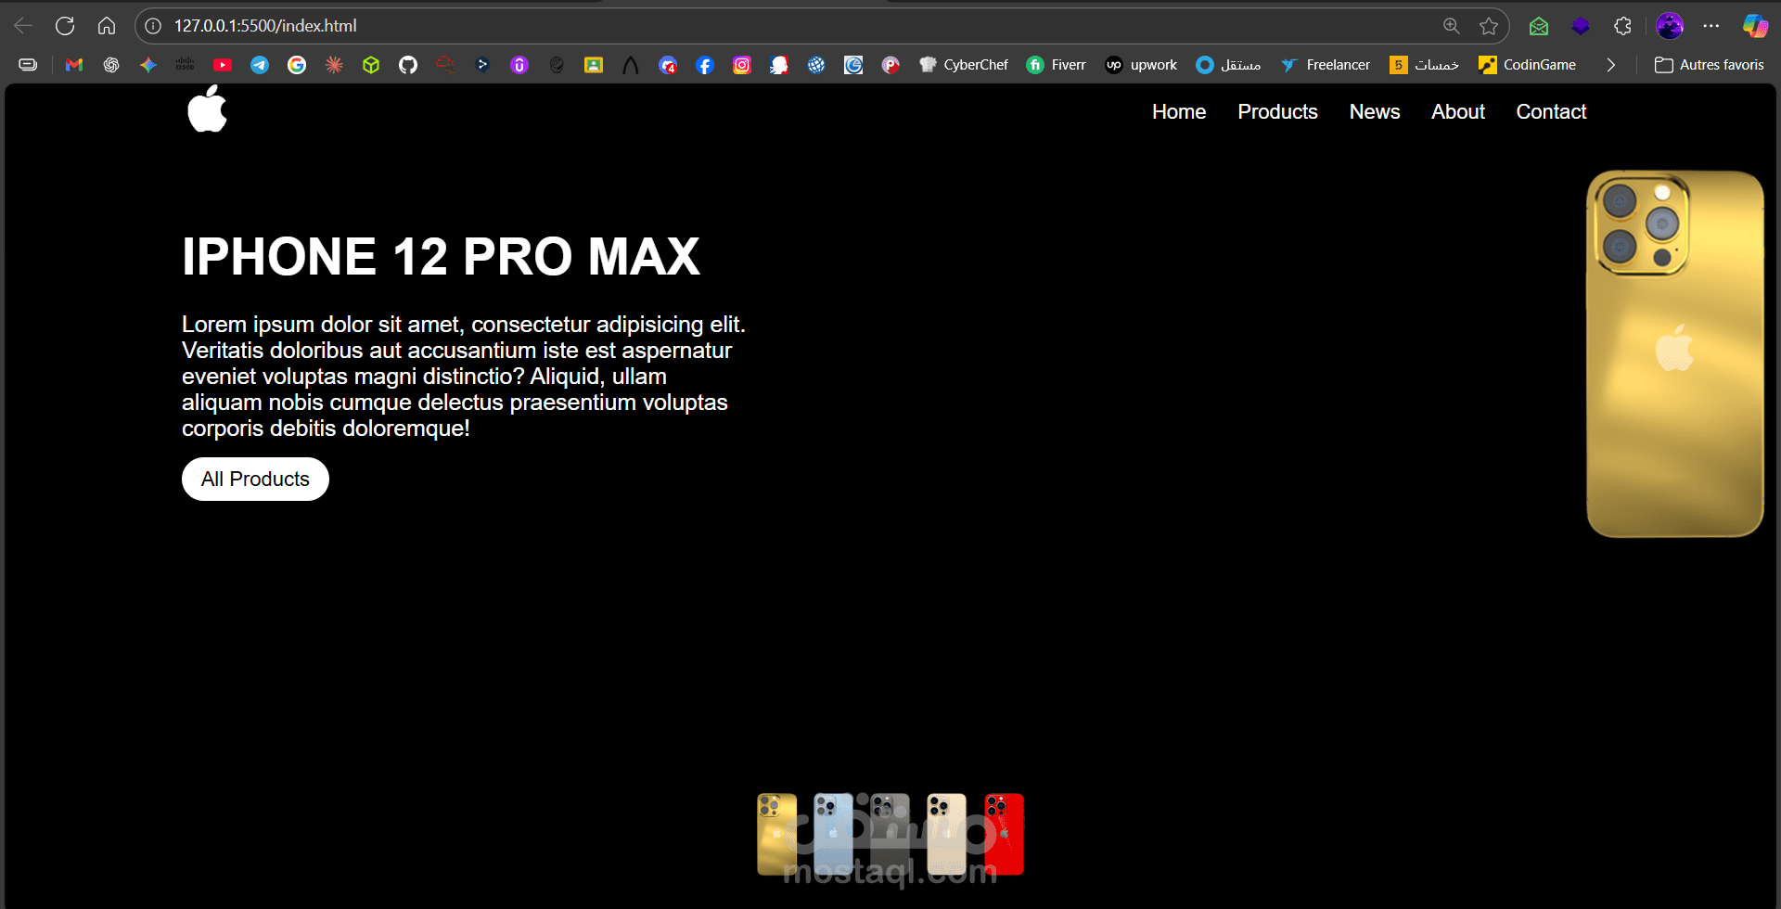Select the graphite gray iPhone thumbnail
Screen dimensions: 1781x909
(890, 834)
